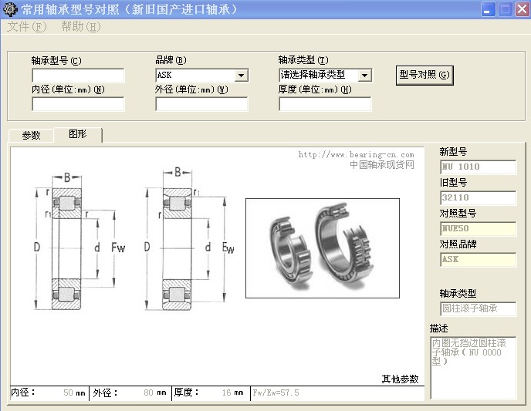This screenshot has height=411, width=531.
Task: Close the bearing lookup window
Action: click(x=522, y=9)
